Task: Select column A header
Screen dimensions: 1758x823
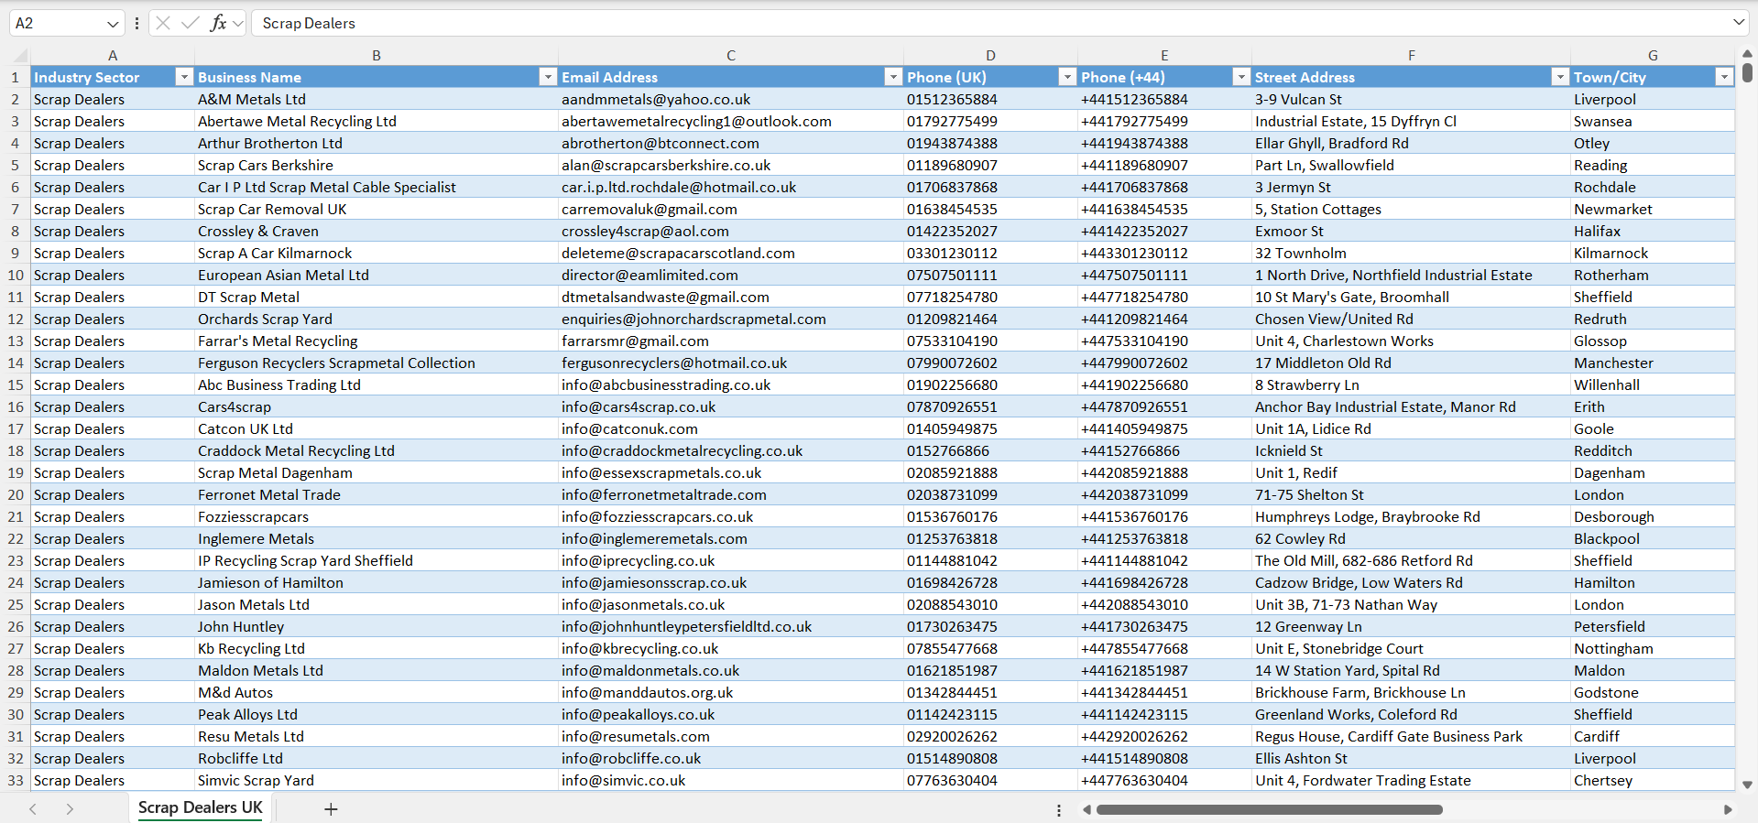Action: (112, 56)
